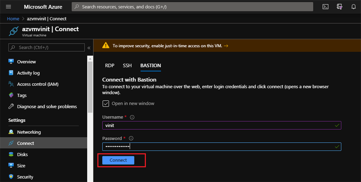Image resolution: width=361 pixels, height=182 pixels.
Task: Click the Access control people icon
Action: click(11, 84)
